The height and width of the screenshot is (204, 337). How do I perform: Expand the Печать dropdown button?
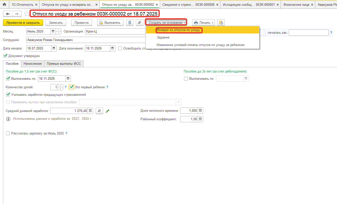click(204, 22)
